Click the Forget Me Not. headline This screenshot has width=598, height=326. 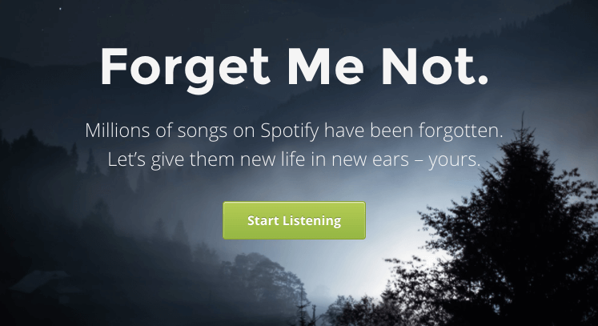pos(294,68)
